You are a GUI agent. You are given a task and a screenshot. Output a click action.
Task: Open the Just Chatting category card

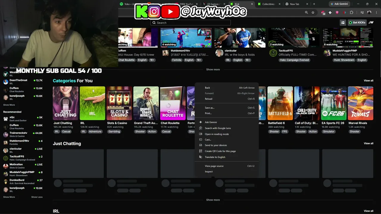pos(65,103)
